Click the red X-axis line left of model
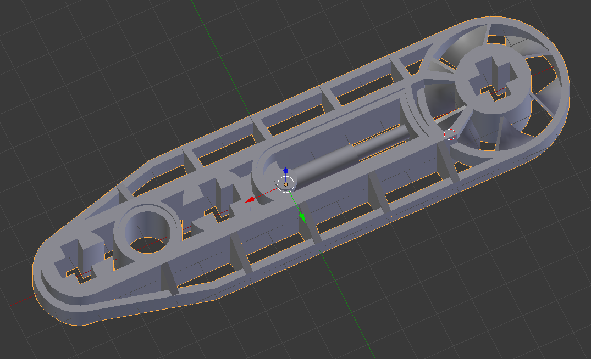The height and width of the screenshot is (359, 591). coord(22,301)
